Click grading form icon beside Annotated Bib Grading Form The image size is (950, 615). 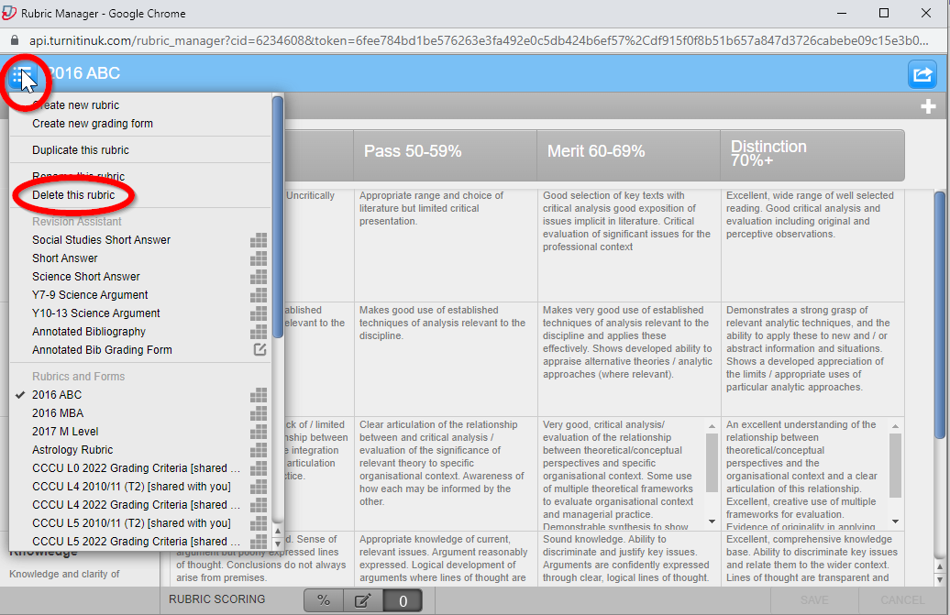pos(260,349)
